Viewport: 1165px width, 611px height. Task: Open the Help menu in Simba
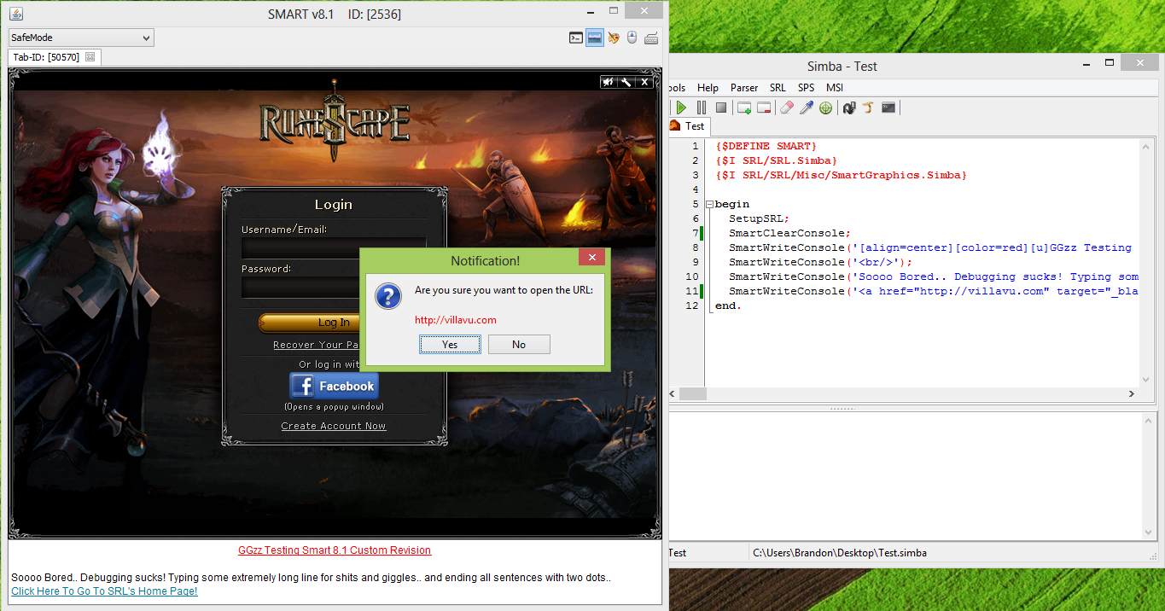tap(708, 87)
